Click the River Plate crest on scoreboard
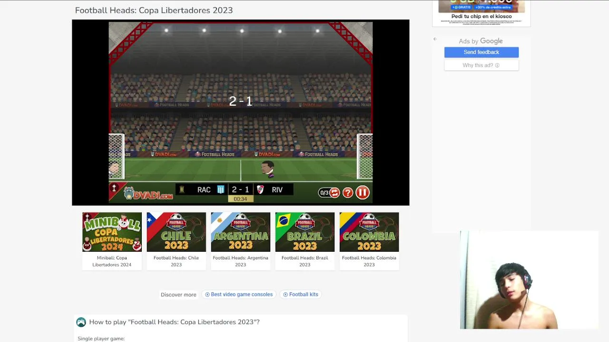609x342 pixels. [260, 190]
